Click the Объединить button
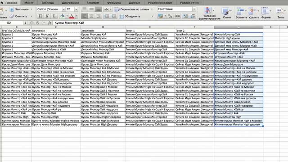The width and height of the screenshot is (288, 162). (x=130, y=16)
